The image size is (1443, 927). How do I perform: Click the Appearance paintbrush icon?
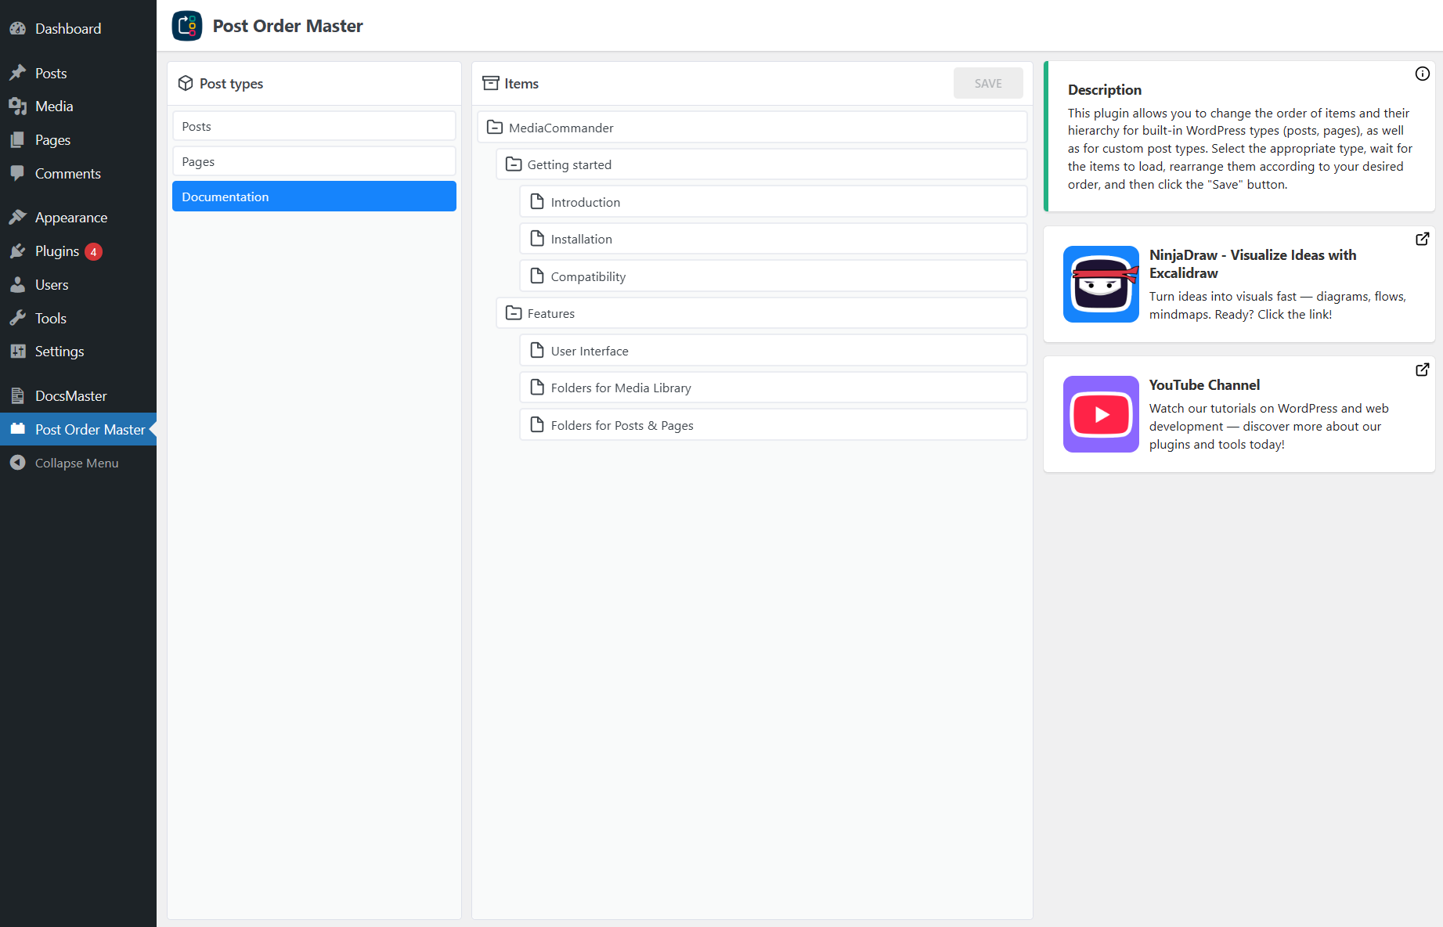pos(18,218)
